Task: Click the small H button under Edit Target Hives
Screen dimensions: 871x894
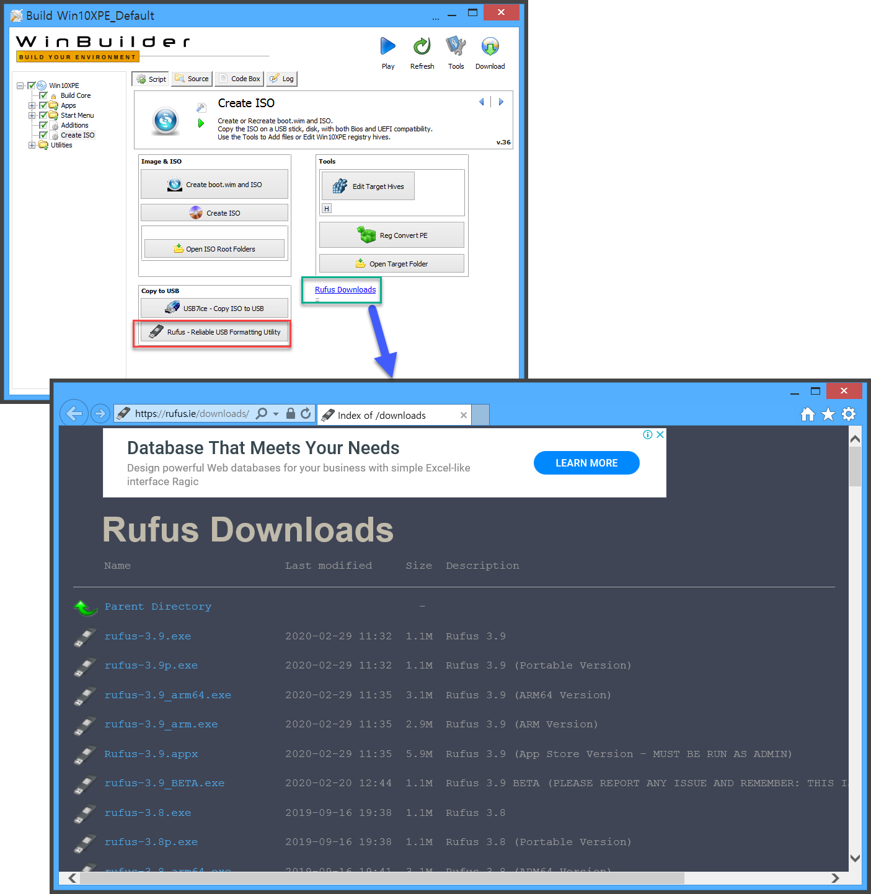Action: pos(327,209)
